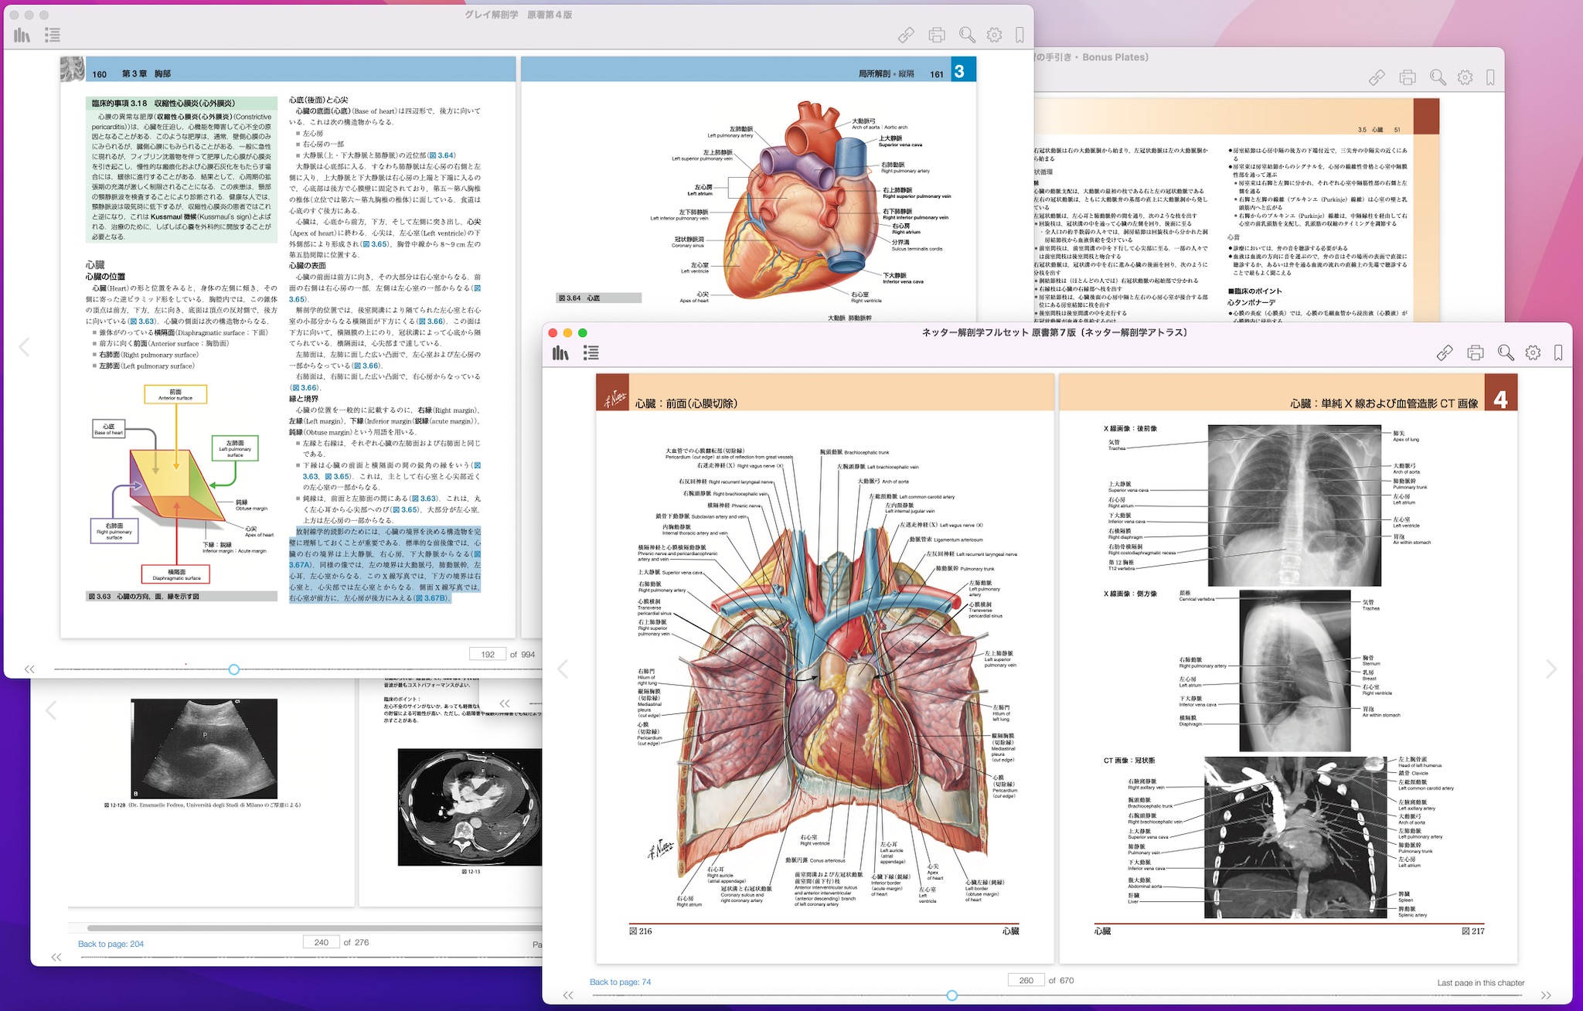Go to previous page in Netter atlas window
The image size is (1583, 1011).
tap(563, 669)
